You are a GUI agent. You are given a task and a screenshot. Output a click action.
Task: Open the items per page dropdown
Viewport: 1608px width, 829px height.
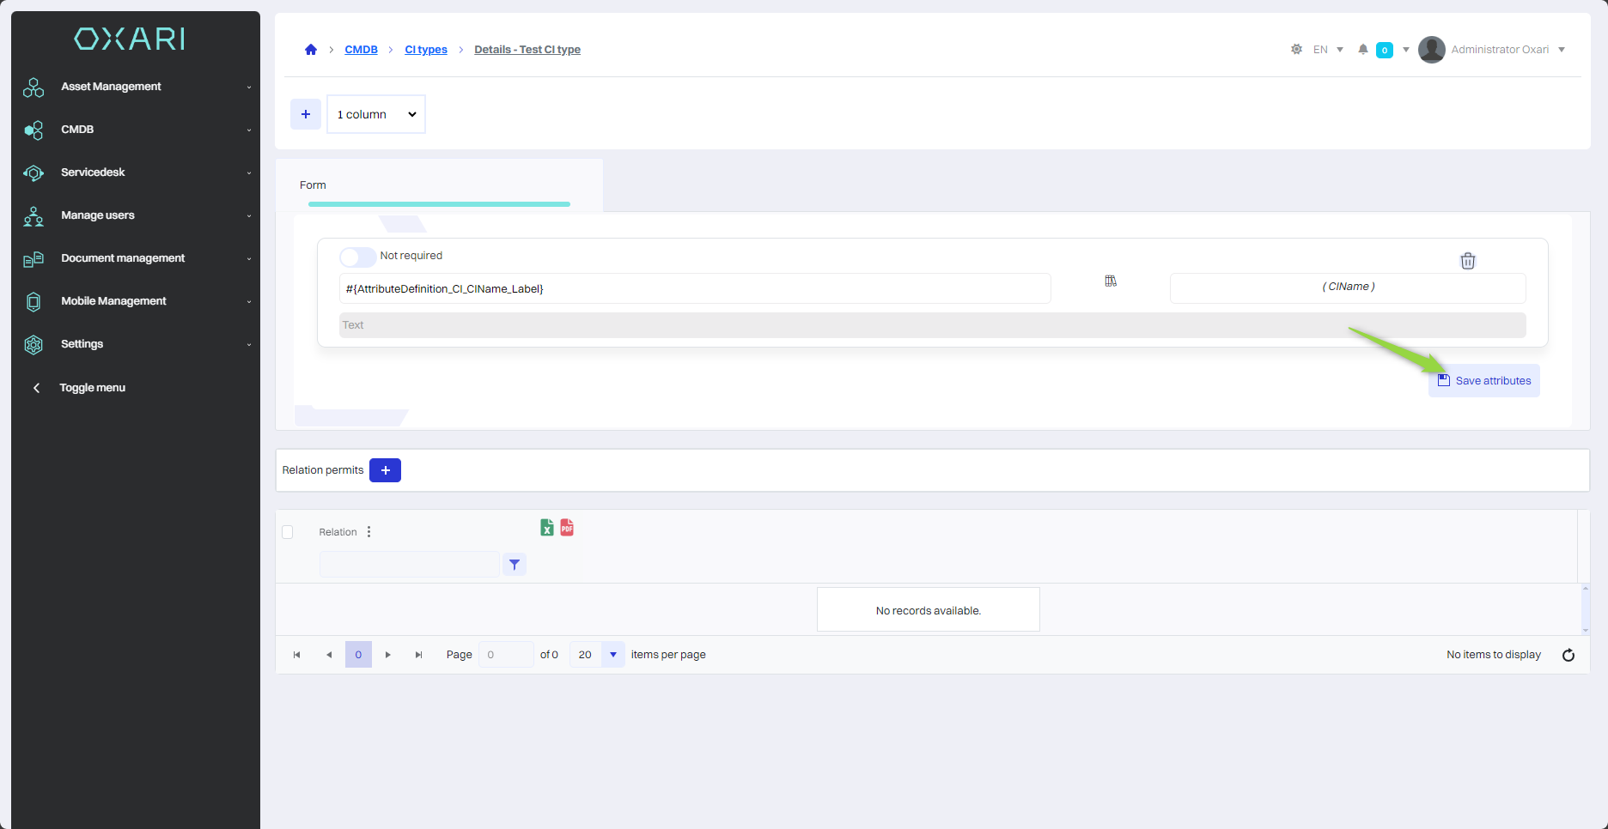coord(612,655)
